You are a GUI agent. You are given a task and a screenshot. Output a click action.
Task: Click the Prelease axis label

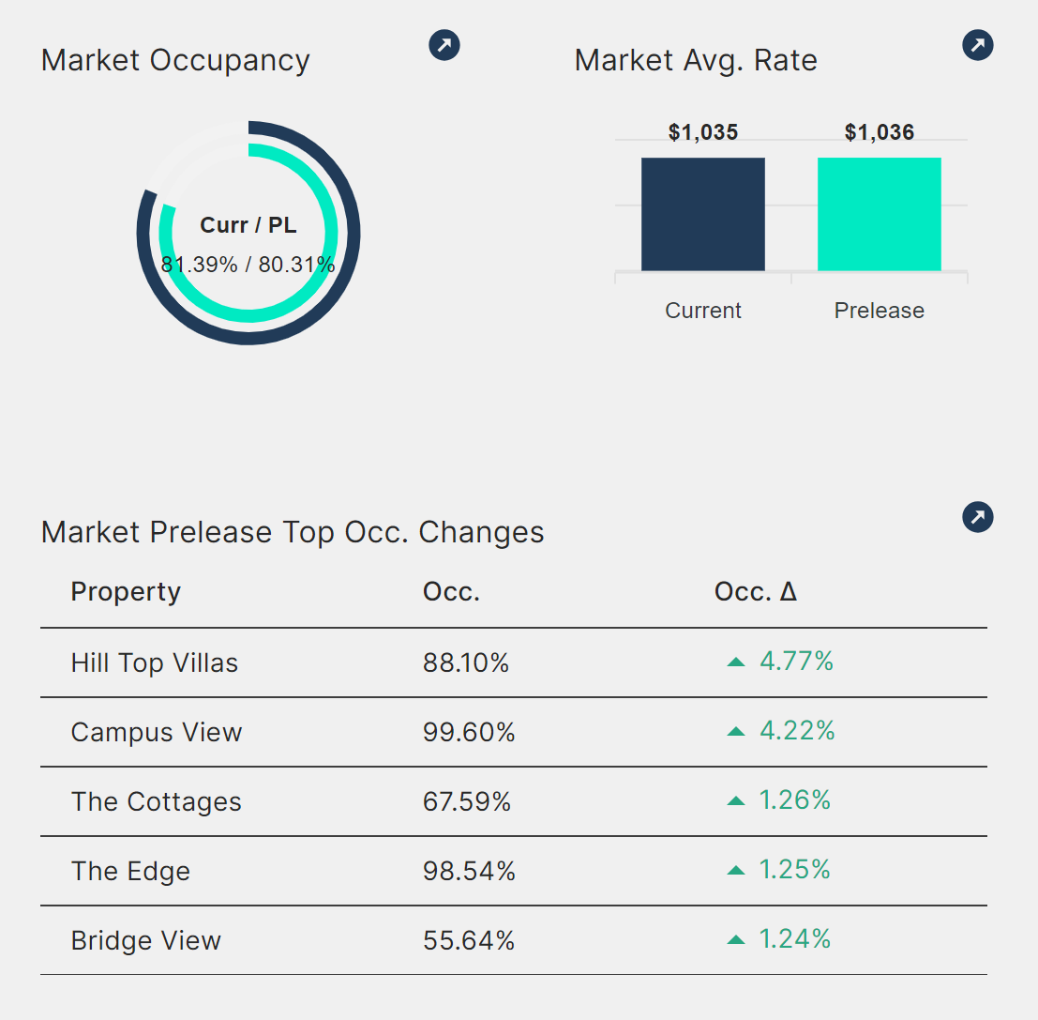[879, 311]
